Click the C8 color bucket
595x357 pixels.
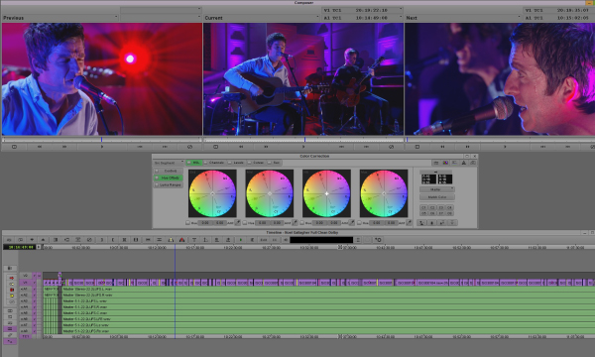point(449,213)
